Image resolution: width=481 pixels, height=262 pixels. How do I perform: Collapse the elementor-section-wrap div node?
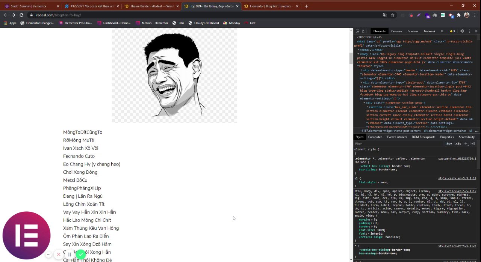pyautogui.click(x=365, y=103)
